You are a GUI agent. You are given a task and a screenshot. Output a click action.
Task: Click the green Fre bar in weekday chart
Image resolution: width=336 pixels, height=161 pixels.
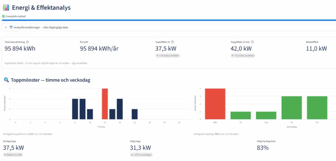point(317,108)
